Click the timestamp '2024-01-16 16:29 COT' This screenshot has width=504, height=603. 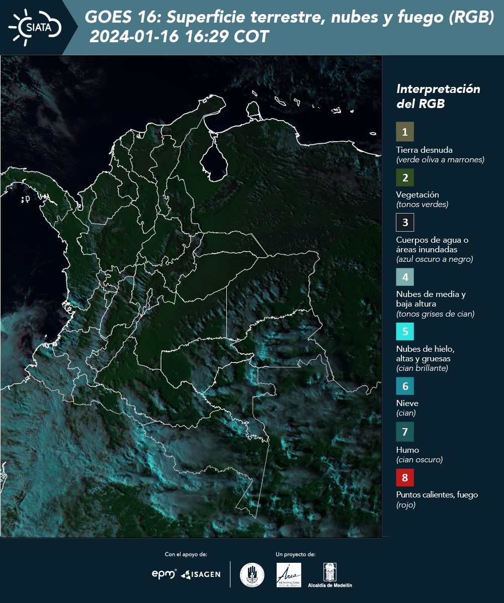click(x=180, y=37)
